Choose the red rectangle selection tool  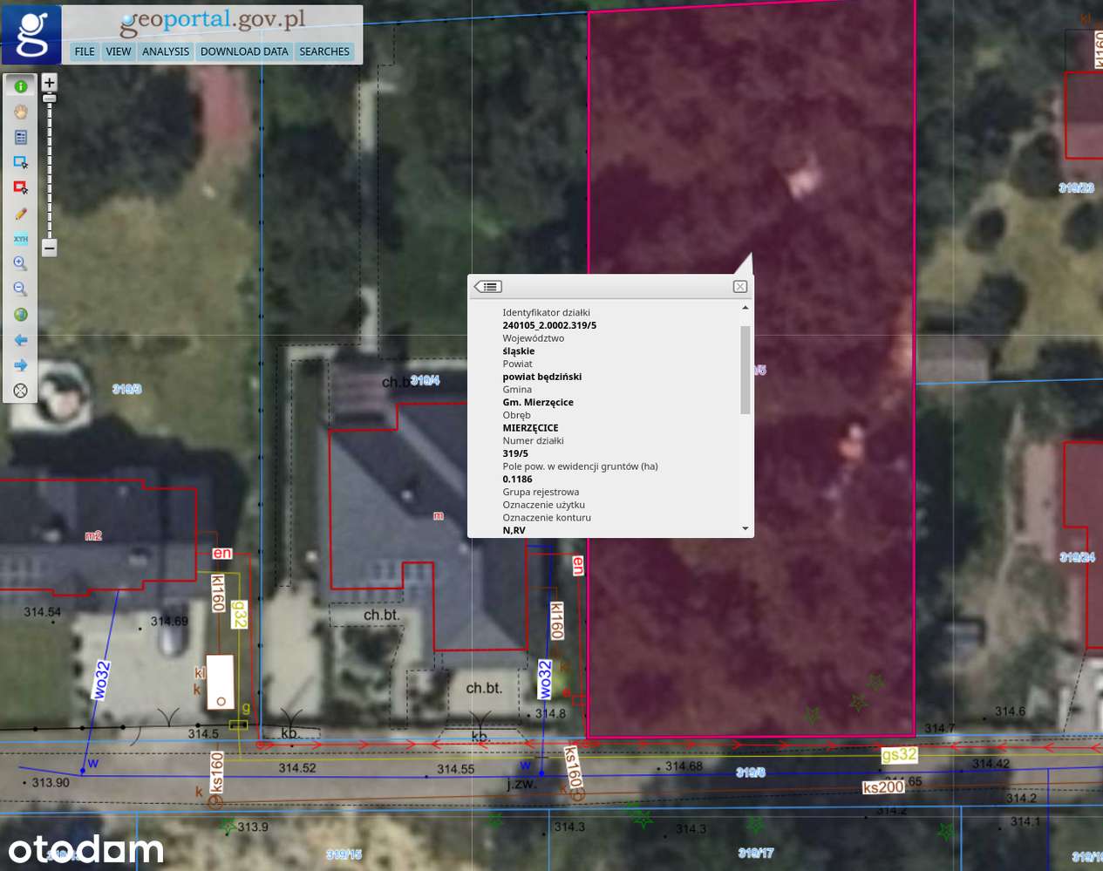coord(21,187)
